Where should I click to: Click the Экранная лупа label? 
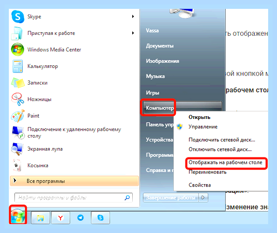[x=45, y=149]
